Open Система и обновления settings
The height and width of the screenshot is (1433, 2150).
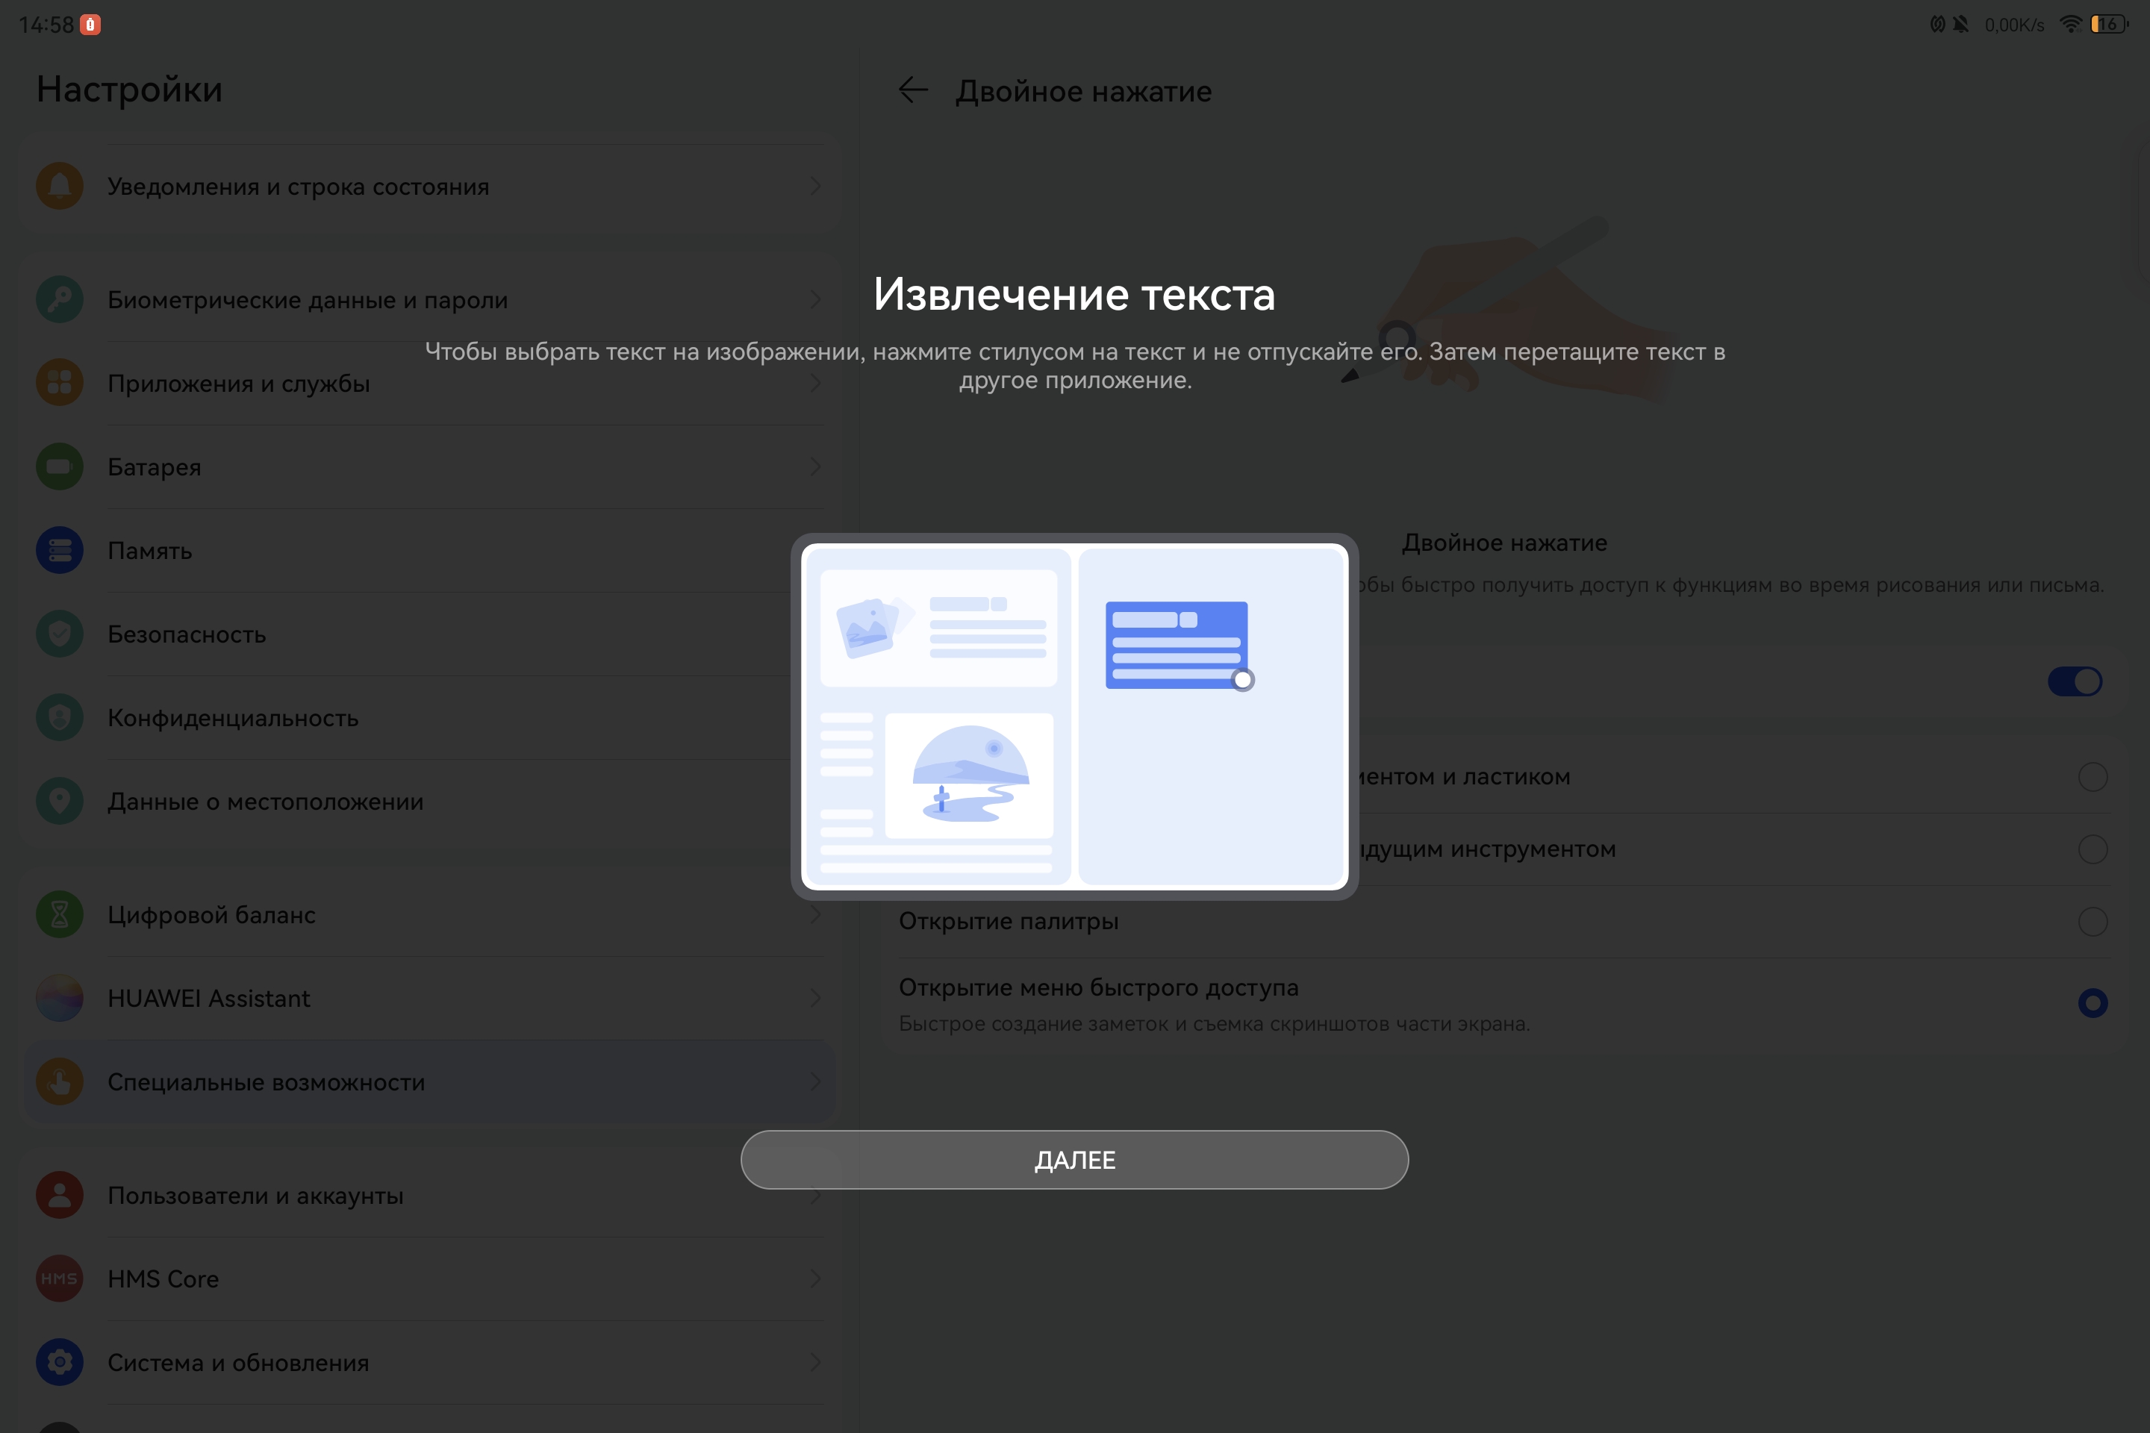(430, 1363)
